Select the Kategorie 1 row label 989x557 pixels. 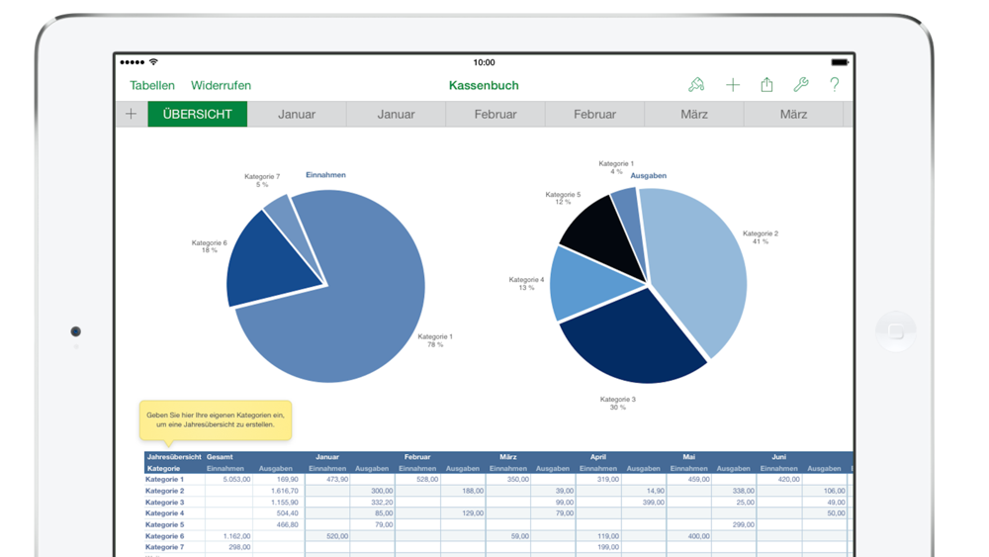pos(164,480)
